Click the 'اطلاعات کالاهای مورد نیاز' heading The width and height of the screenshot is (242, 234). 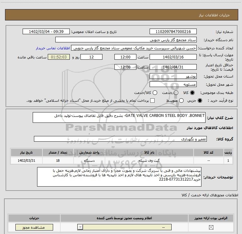210,128
